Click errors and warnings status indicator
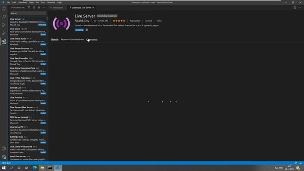This screenshot has height=171, width=304. pos(6,163)
